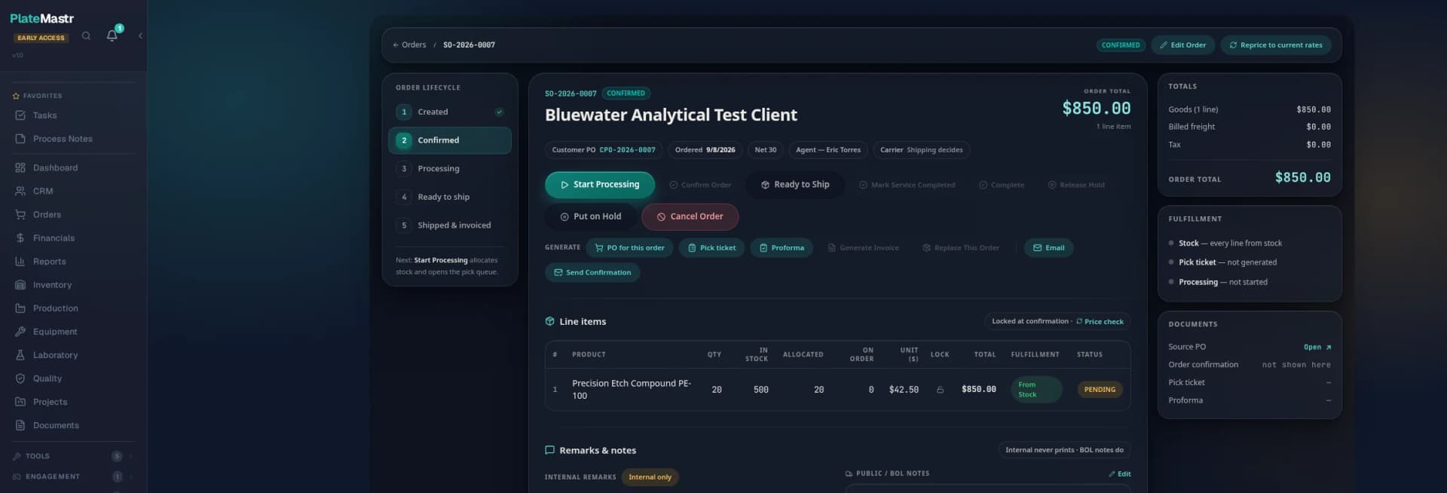Generate the Pick ticket
1447x493 pixels.
click(711, 247)
